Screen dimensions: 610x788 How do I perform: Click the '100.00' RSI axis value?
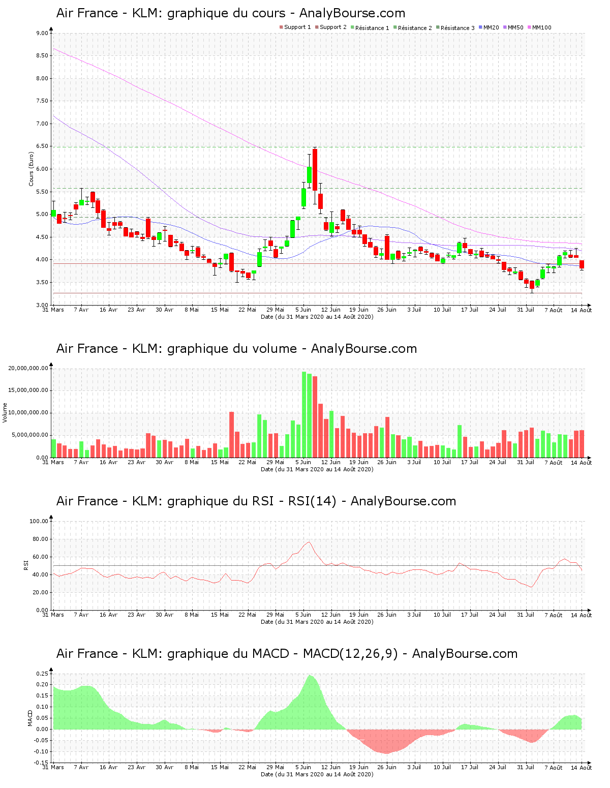click(x=39, y=521)
